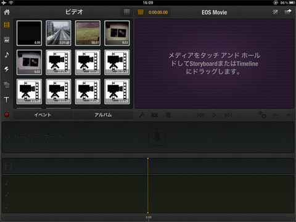Start recording with the red button
296x222 pixels.
(7, 115)
